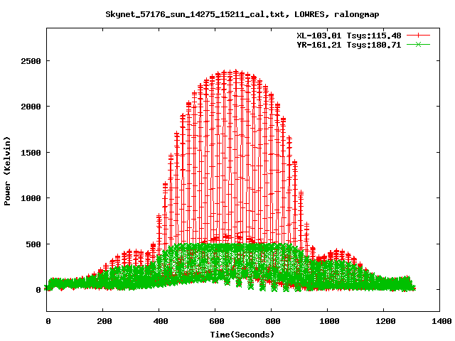The height and width of the screenshot is (341, 455).
Task: Click the 2000 y-axis tick label
Action: click(31, 107)
